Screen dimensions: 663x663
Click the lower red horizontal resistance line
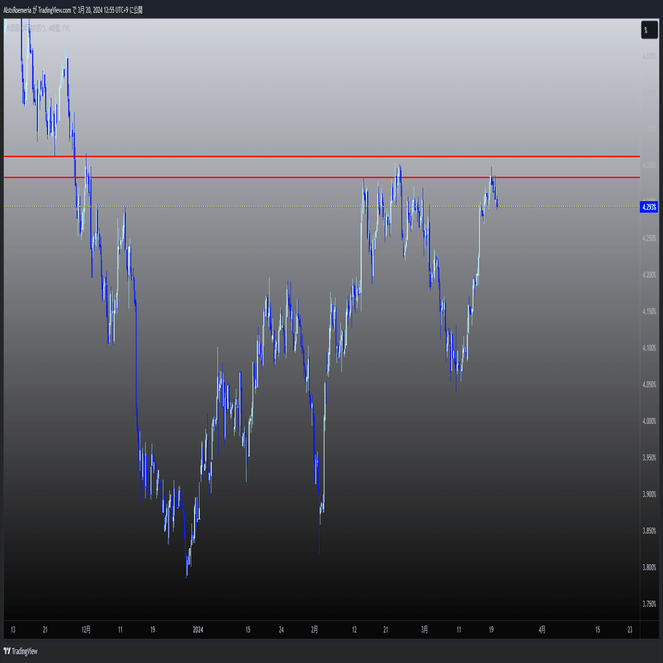pos(322,177)
